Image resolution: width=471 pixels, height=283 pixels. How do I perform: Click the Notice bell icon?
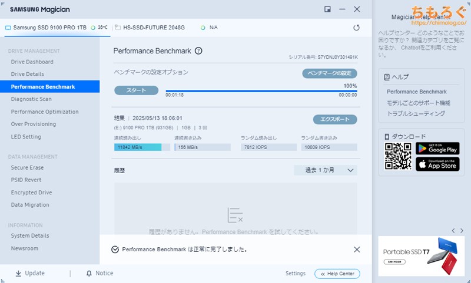(89, 274)
